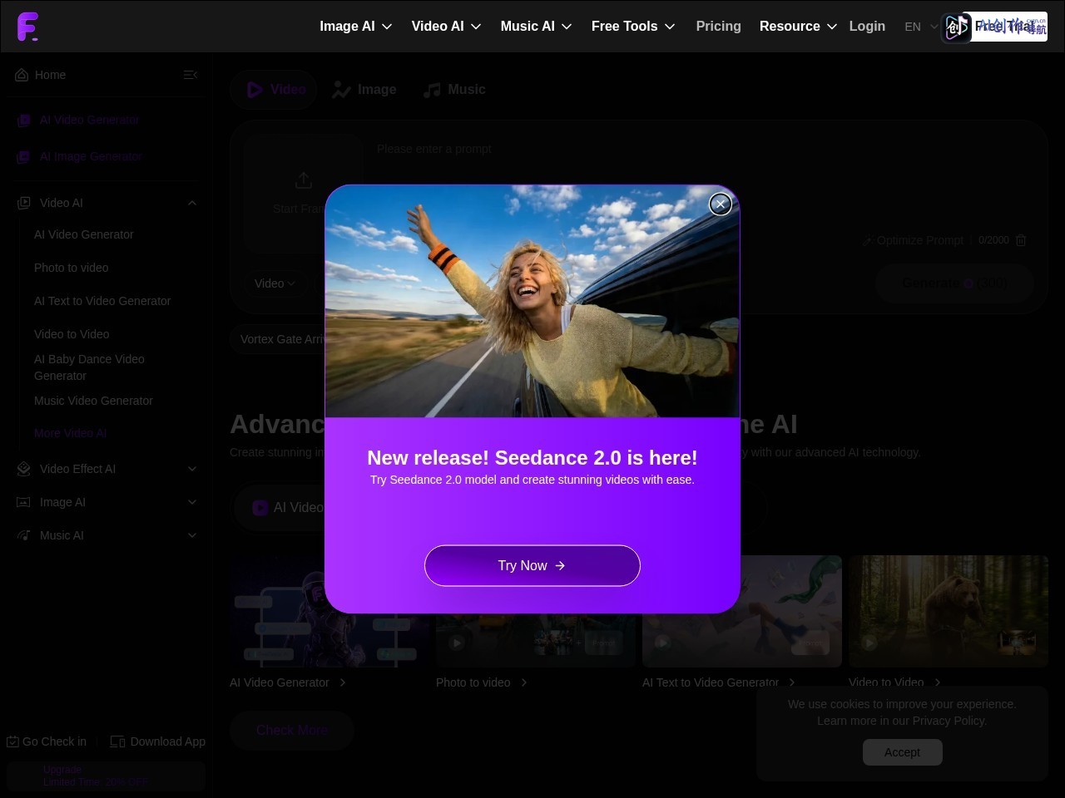Select AI Video Generator under Video AI
Viewport: 1065px width, 798px height.
pos(84,234)
